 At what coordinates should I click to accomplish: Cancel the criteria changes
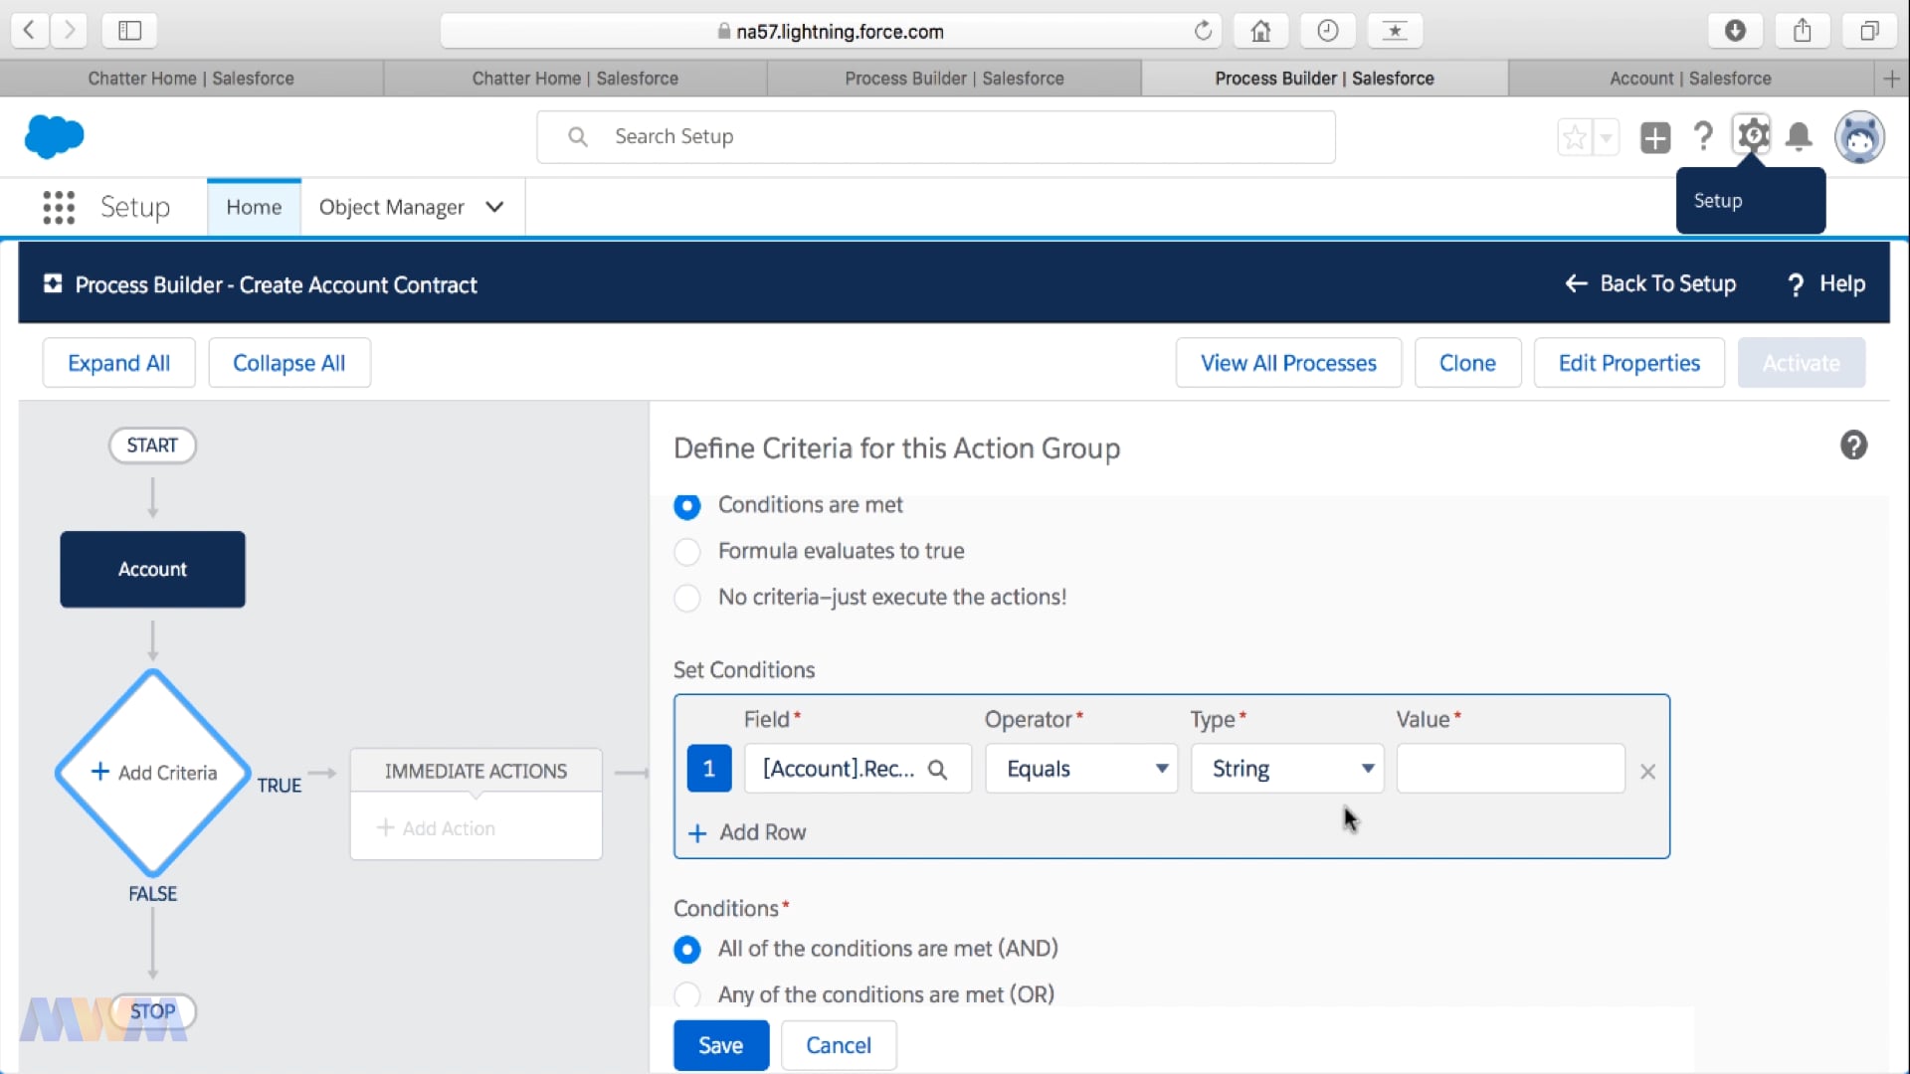click(x=839, y=1045)
